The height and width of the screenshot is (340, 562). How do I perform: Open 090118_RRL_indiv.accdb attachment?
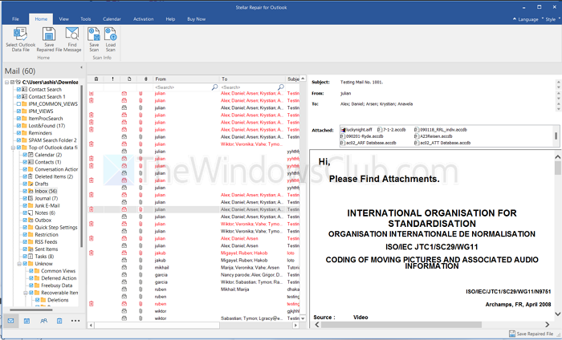pyautogui.click(x=441, y=130)
